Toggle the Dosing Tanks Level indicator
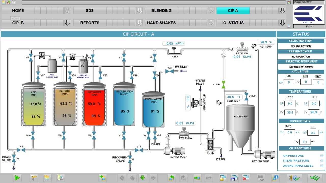326x183 pixels. click(x=322, y=166)
